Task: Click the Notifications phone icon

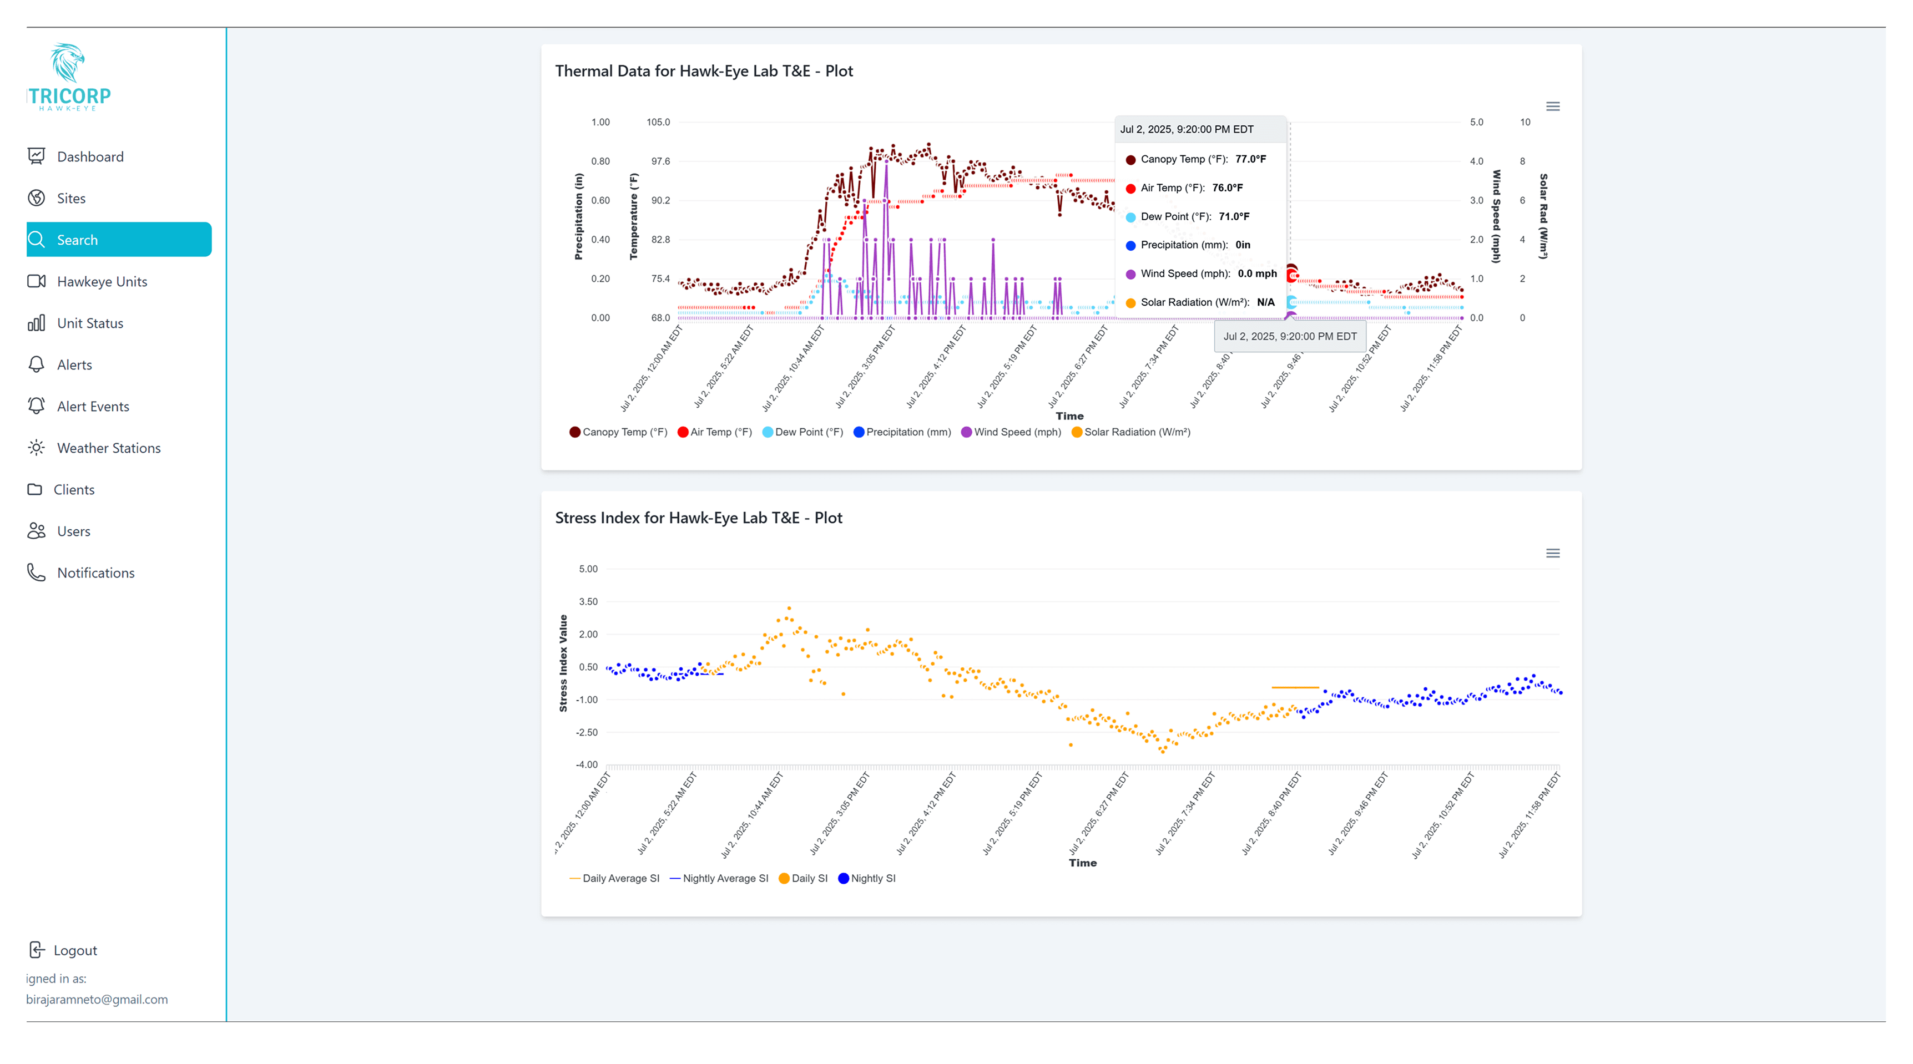Action: click(37, 572)
